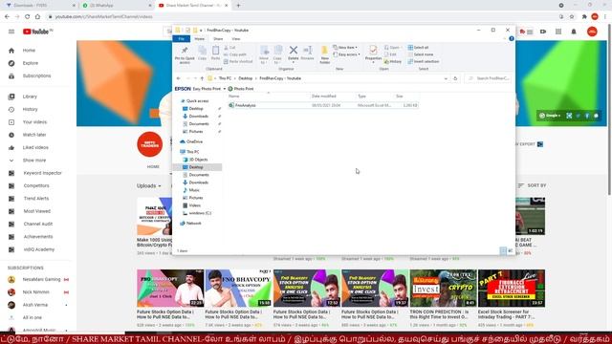Open Explorer help question mark icon
Viewport: 612px width, 344px height.
[512, 38]
